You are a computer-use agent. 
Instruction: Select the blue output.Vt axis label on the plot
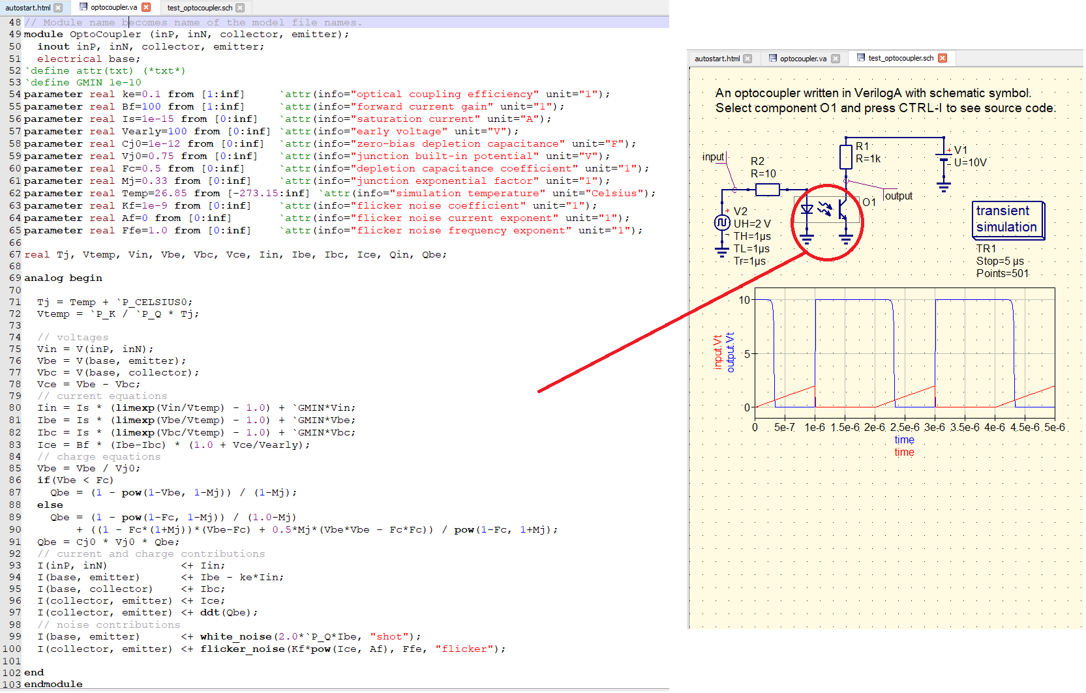coord(731,352)
